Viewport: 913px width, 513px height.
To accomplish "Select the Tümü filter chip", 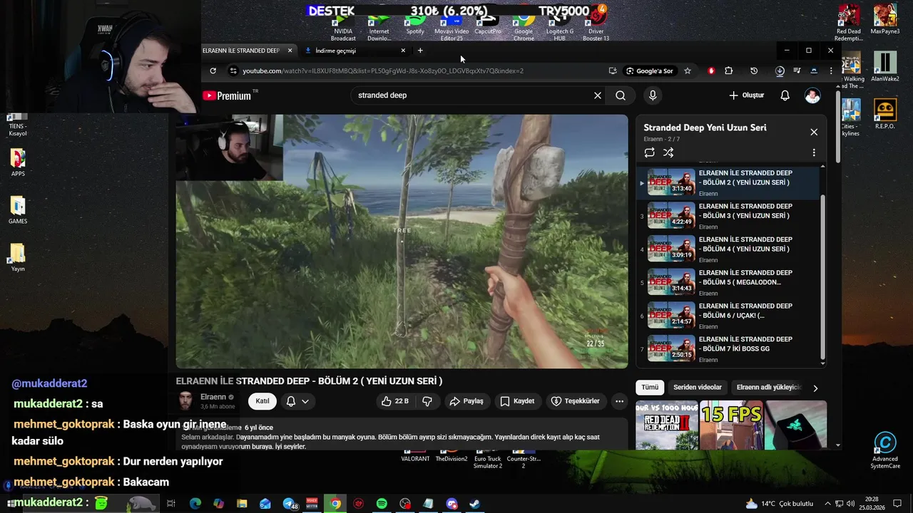I will [x=650, y=388].
